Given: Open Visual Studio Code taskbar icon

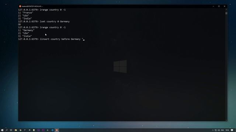Looking at the screenshot, I should click(52, 130).
